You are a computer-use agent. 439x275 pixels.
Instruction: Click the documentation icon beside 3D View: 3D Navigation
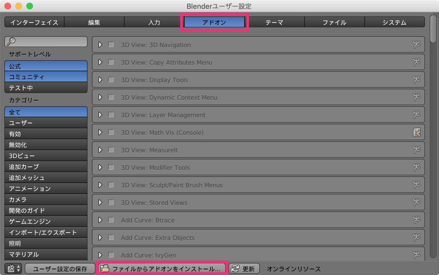click(417, 44)
